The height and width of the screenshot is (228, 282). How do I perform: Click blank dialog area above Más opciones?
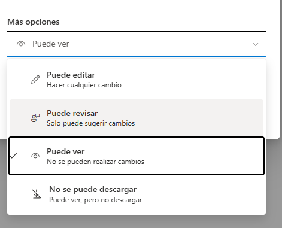click(x=140, y=8)
